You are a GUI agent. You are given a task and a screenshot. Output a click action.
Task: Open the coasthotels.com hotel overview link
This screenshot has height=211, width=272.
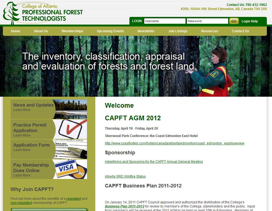coord(174,143)
